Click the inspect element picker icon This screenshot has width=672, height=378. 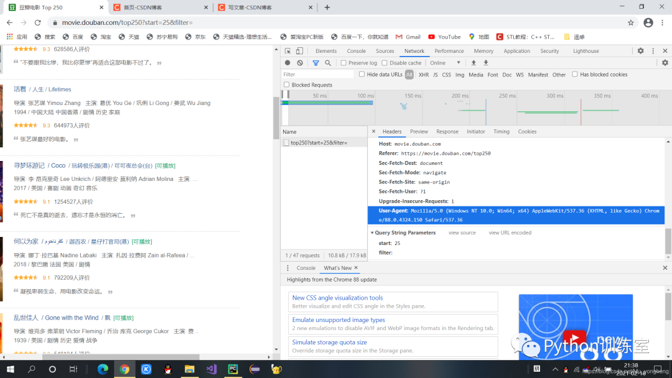click(x=287, y=51)
